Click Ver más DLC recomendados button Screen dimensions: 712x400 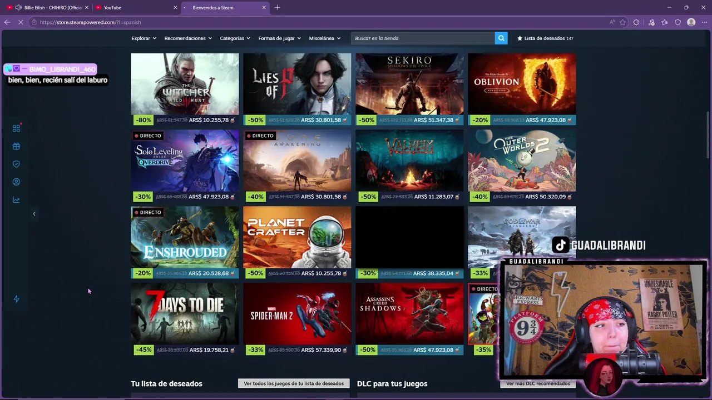coord(538,383)
